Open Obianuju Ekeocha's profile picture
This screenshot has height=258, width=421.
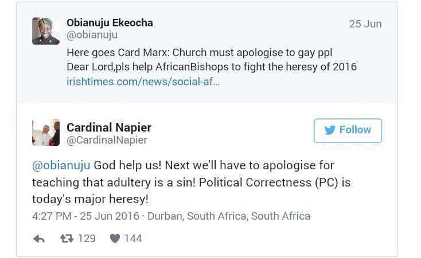click(x=46, y=31)
